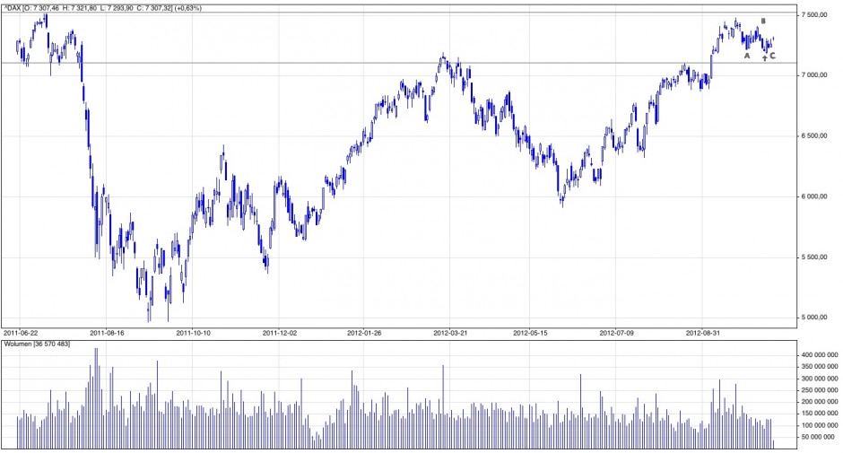The image size is (843, 453).
Task: Click the 2012-03-21 date axis label
Action: (451, 332)
